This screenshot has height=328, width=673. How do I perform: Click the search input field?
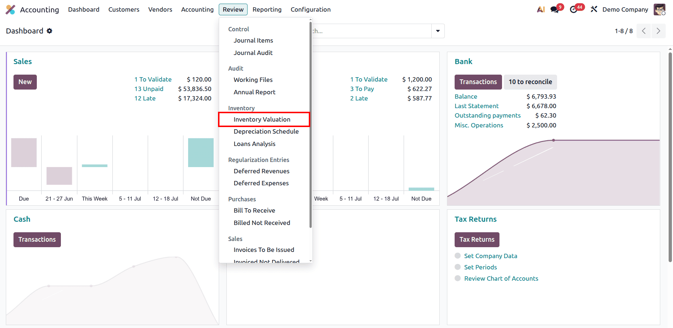click(x=372, y=31)
